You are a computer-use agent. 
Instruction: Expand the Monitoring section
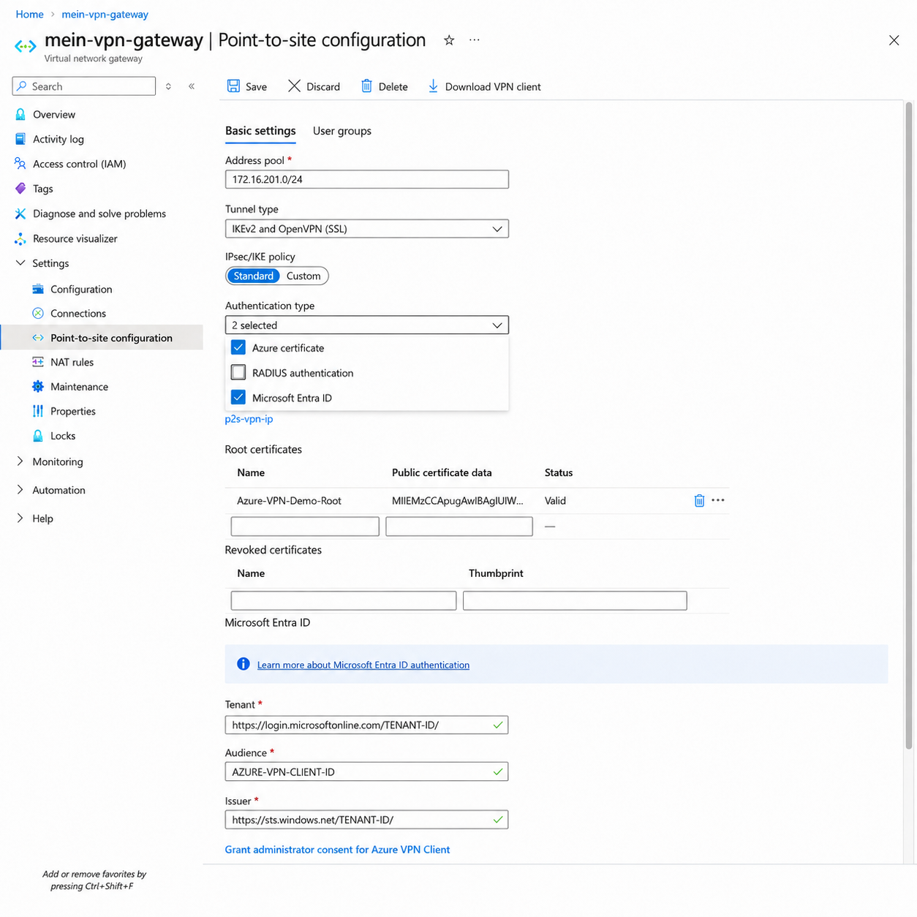[x=20, y=461]
